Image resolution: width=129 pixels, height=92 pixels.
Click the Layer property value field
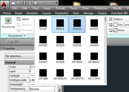pyautogui.click(x=32, y=71)
